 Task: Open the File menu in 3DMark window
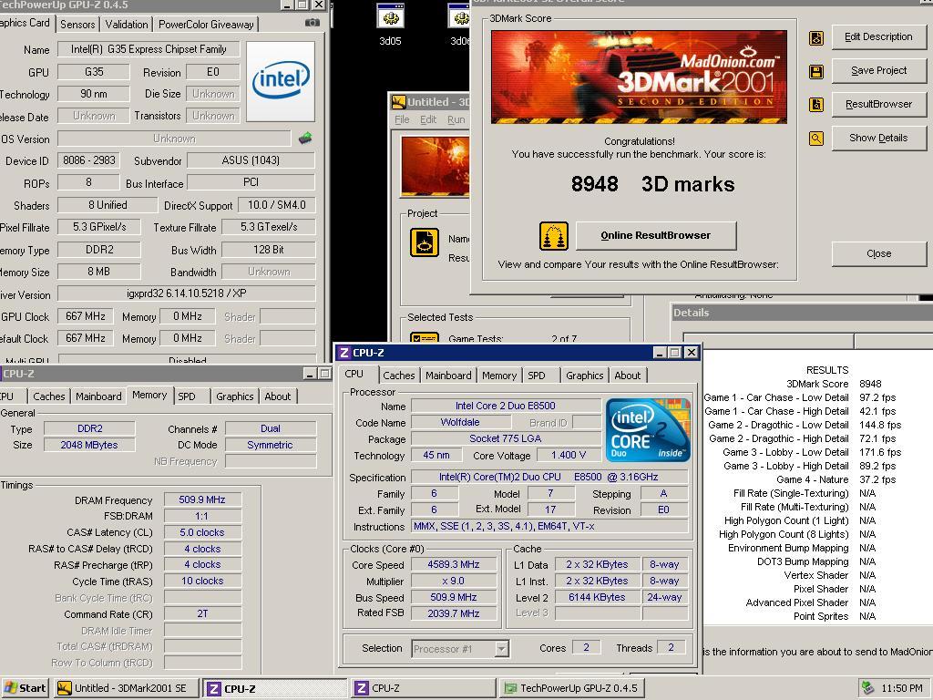coord(402,119)
